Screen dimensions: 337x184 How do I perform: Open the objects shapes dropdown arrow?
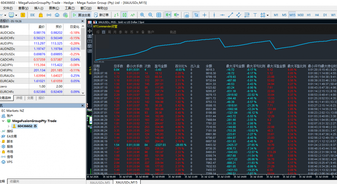pyautogui.click(x=268, y=15)
